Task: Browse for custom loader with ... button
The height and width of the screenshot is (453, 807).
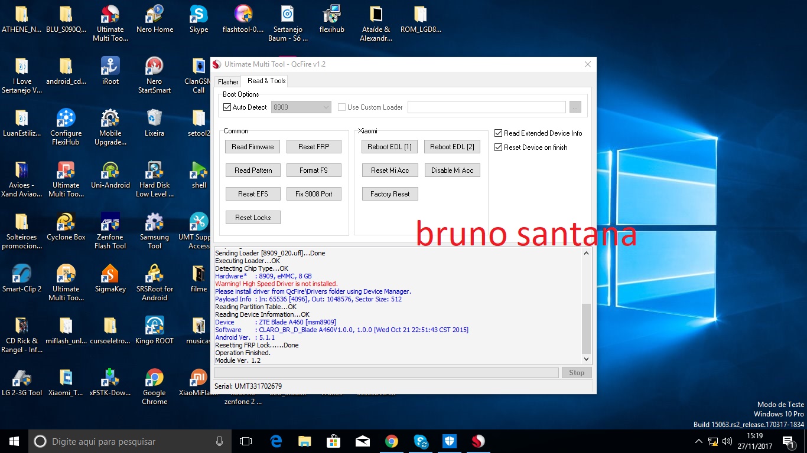Action: tap(575, 107)
